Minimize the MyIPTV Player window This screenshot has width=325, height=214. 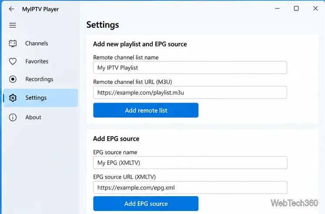[x=277, y=9]
